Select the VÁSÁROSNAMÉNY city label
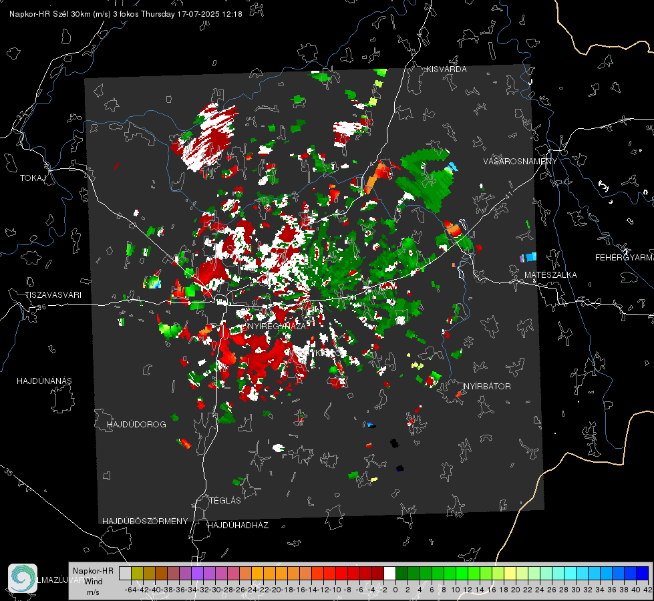This screenshot has width=654, height=601. click(x=520, y=162)
